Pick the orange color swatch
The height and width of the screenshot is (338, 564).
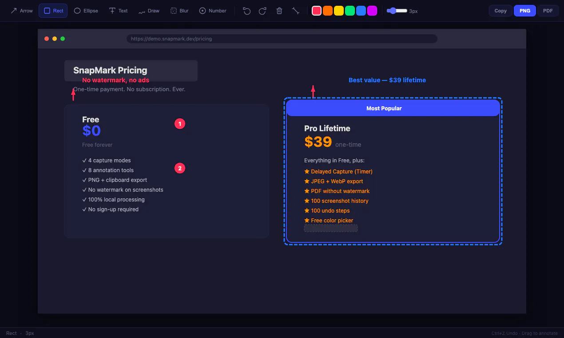coord(328,11)
